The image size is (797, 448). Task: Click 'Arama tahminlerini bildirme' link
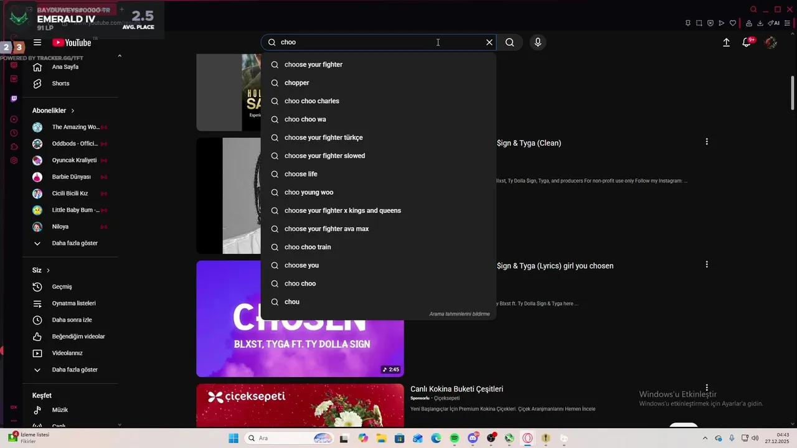pyautogui.click(x=460, y=314)
